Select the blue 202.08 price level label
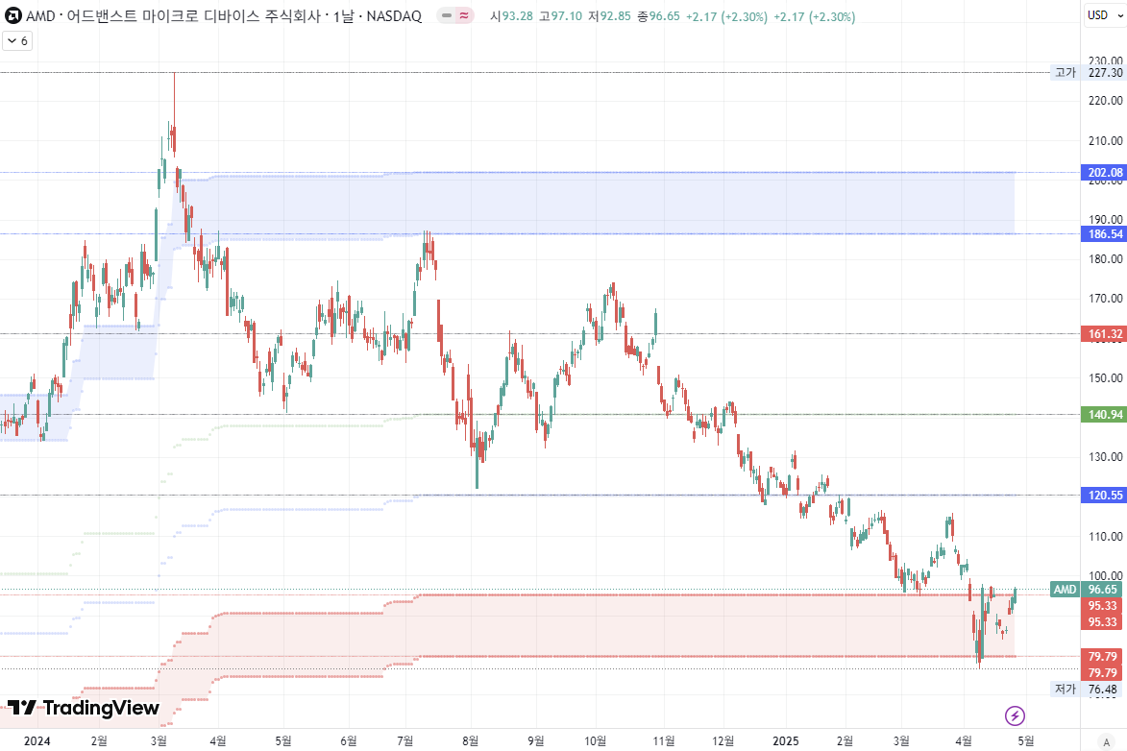 [1103, 173]
